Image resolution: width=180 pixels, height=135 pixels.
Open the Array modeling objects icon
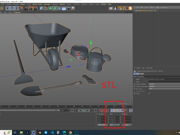55,8
